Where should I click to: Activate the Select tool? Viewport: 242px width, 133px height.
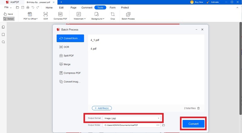pyautogui.click(x=9, y=19)
